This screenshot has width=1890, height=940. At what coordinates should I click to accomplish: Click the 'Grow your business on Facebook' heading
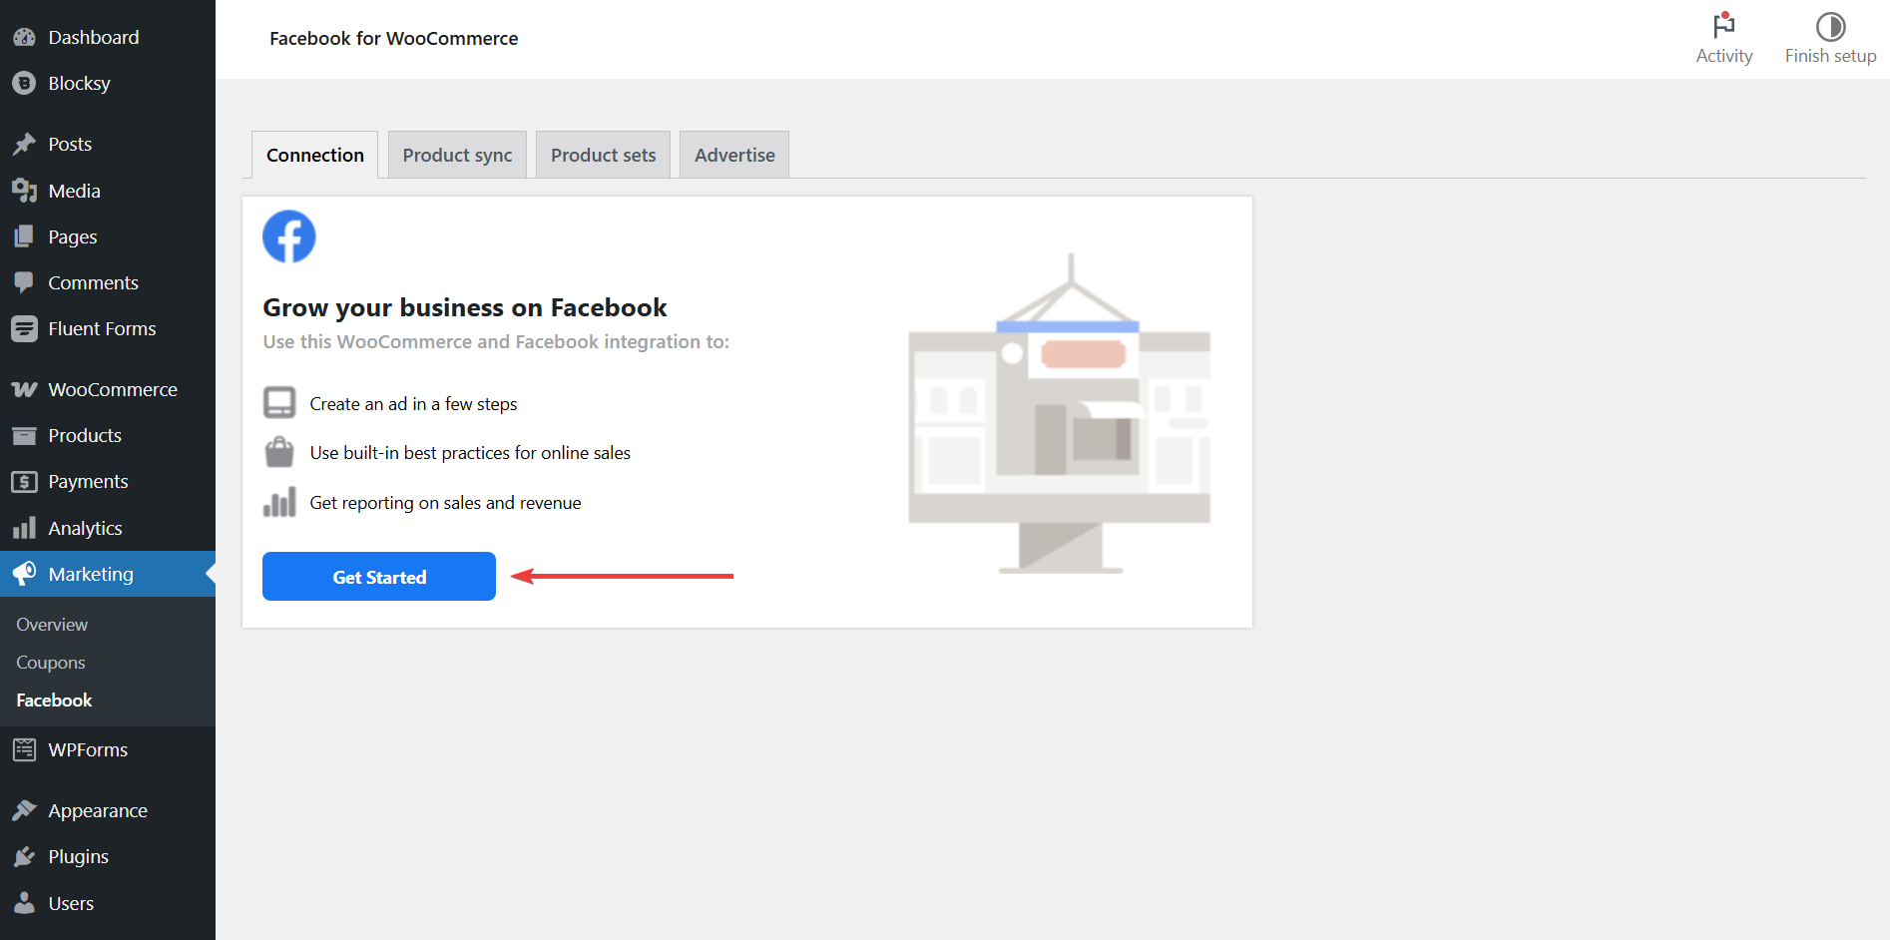click(x=464, y=307)
